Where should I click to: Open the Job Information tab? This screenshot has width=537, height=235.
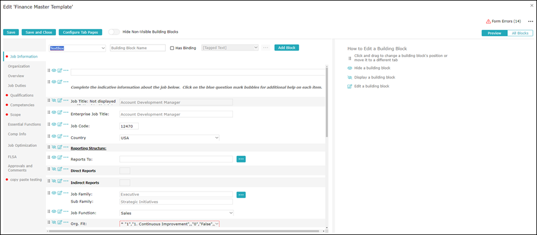24,57
